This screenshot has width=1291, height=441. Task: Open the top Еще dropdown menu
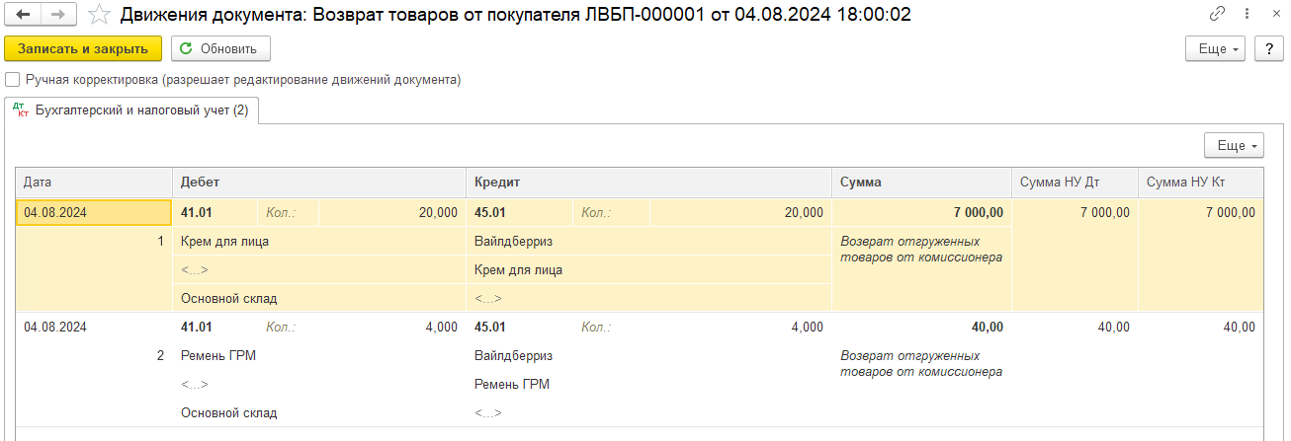pyautogui.click(x=1216, y=48)
